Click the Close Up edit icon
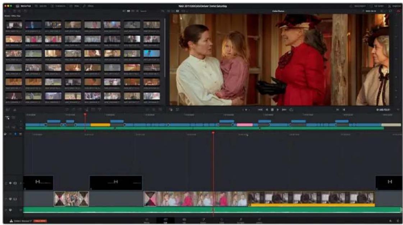 (87, 109)
